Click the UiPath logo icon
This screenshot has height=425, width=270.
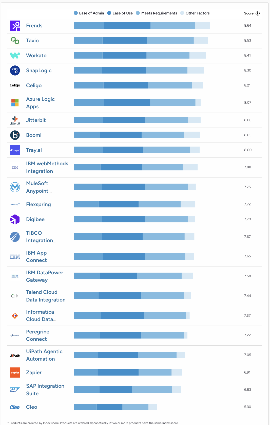pos(15,355)
